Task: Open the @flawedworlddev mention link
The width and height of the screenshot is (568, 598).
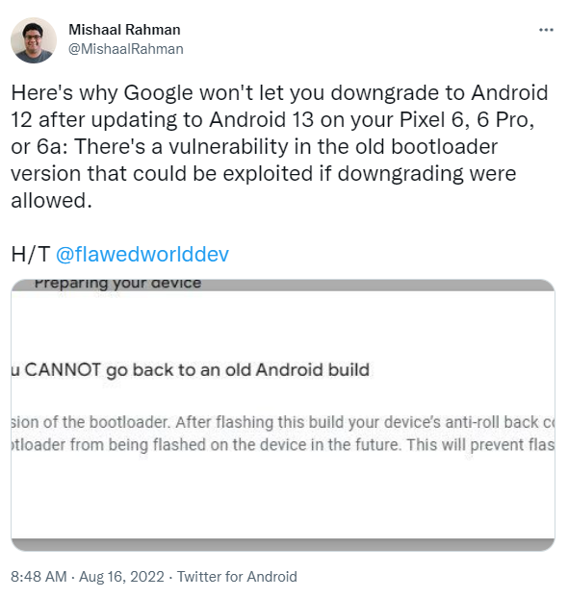Action: click(x=142, y=254)
